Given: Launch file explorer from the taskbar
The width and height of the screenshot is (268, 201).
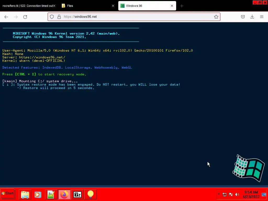Looking at the screenshot, I should click(25, 194).
